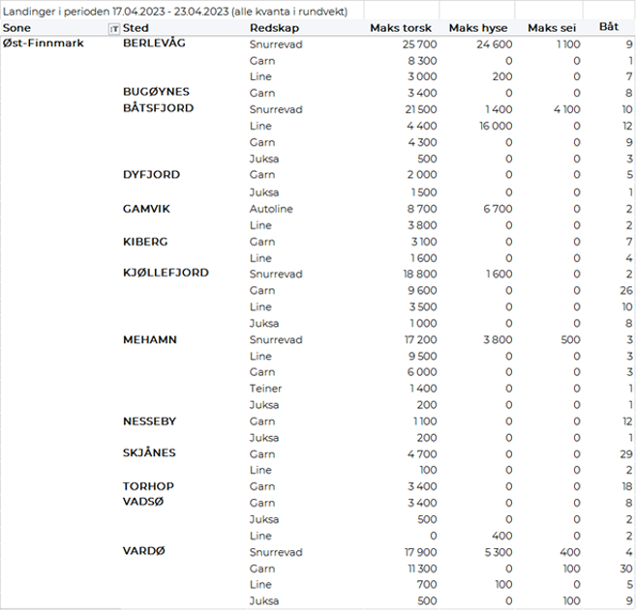Screen dimensions: 636x610
Task: Click the 24 600 Maks hyse value
Action: (x=496, y=45)
